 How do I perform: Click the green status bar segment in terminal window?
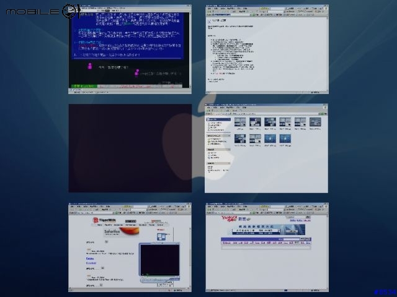click(x=83, y=87)
